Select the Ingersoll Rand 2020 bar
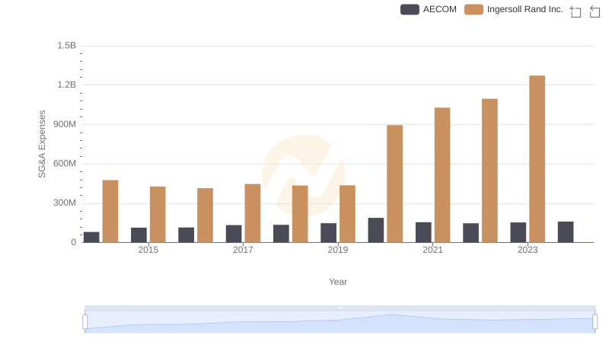Viewport: 609px width, 351px height. 394,183
